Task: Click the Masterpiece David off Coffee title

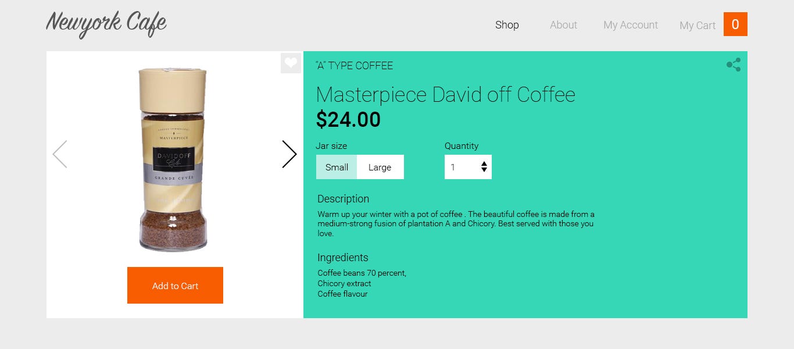Action: (445, 94)
